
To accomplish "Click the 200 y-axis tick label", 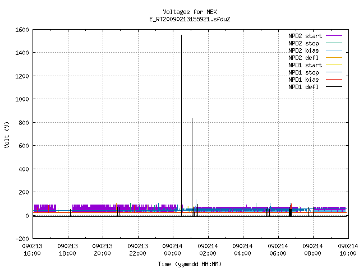I will pos(24,192).
